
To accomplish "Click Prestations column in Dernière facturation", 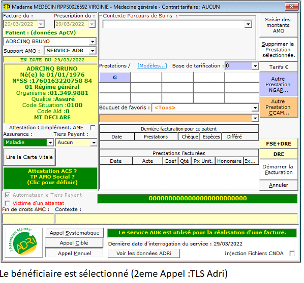I will point(156,136).
